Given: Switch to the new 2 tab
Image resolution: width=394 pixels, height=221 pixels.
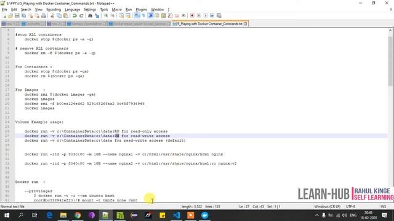Looking at the screenshot, I should (55, 24).
